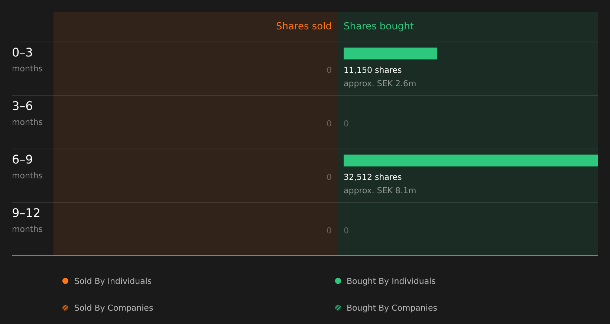Viewport: 610px width, 324px height.
Task: Select the 0–3 months shares bought bar
Action: click(390, 54)
